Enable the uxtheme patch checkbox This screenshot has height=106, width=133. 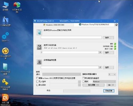tap(37, 78)
